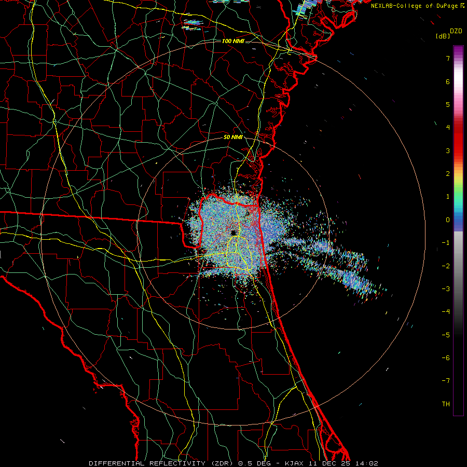This screenshot has width=467, height=467.
Task: Click the 14:02 timestamp
Action: click(x=367, y=463)
